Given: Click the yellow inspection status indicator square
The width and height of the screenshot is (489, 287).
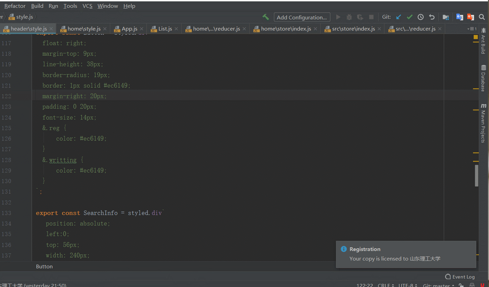Looking at the screenshot, I should [476, 37].
